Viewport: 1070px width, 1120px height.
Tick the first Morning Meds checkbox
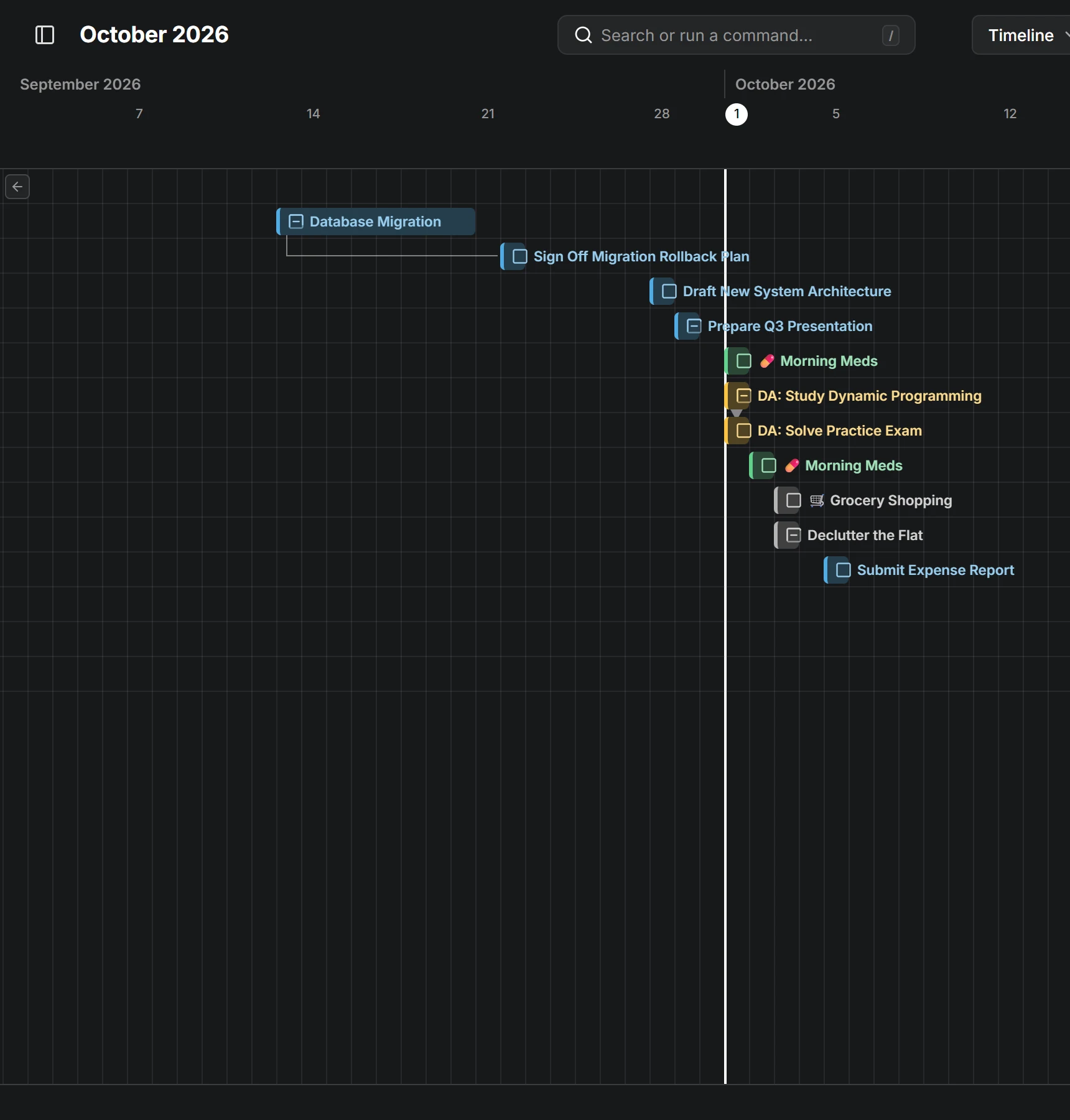744,361
